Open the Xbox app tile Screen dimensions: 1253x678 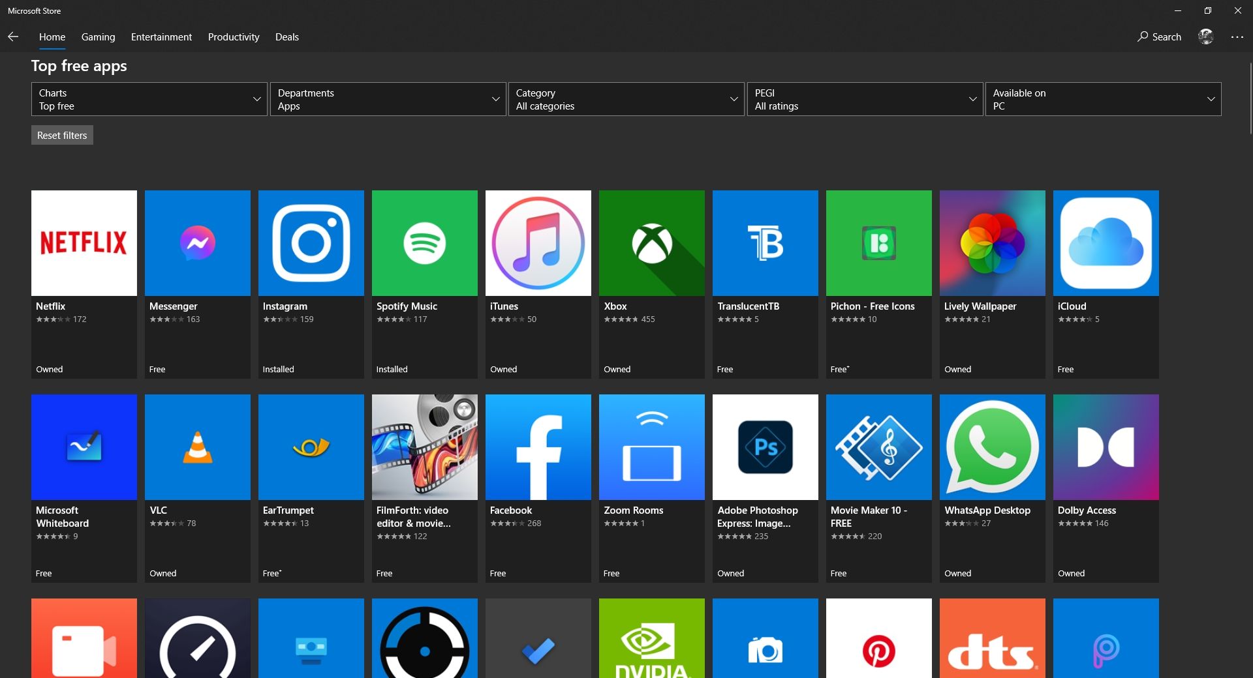tap(651, 280)
